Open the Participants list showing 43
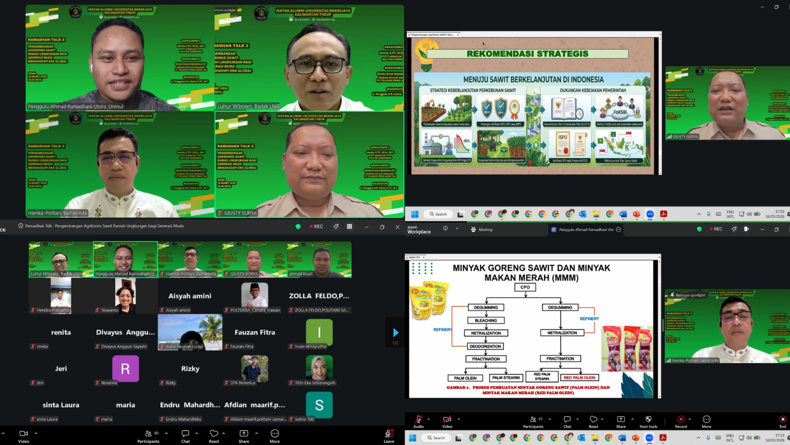 (x=533, y=420)
